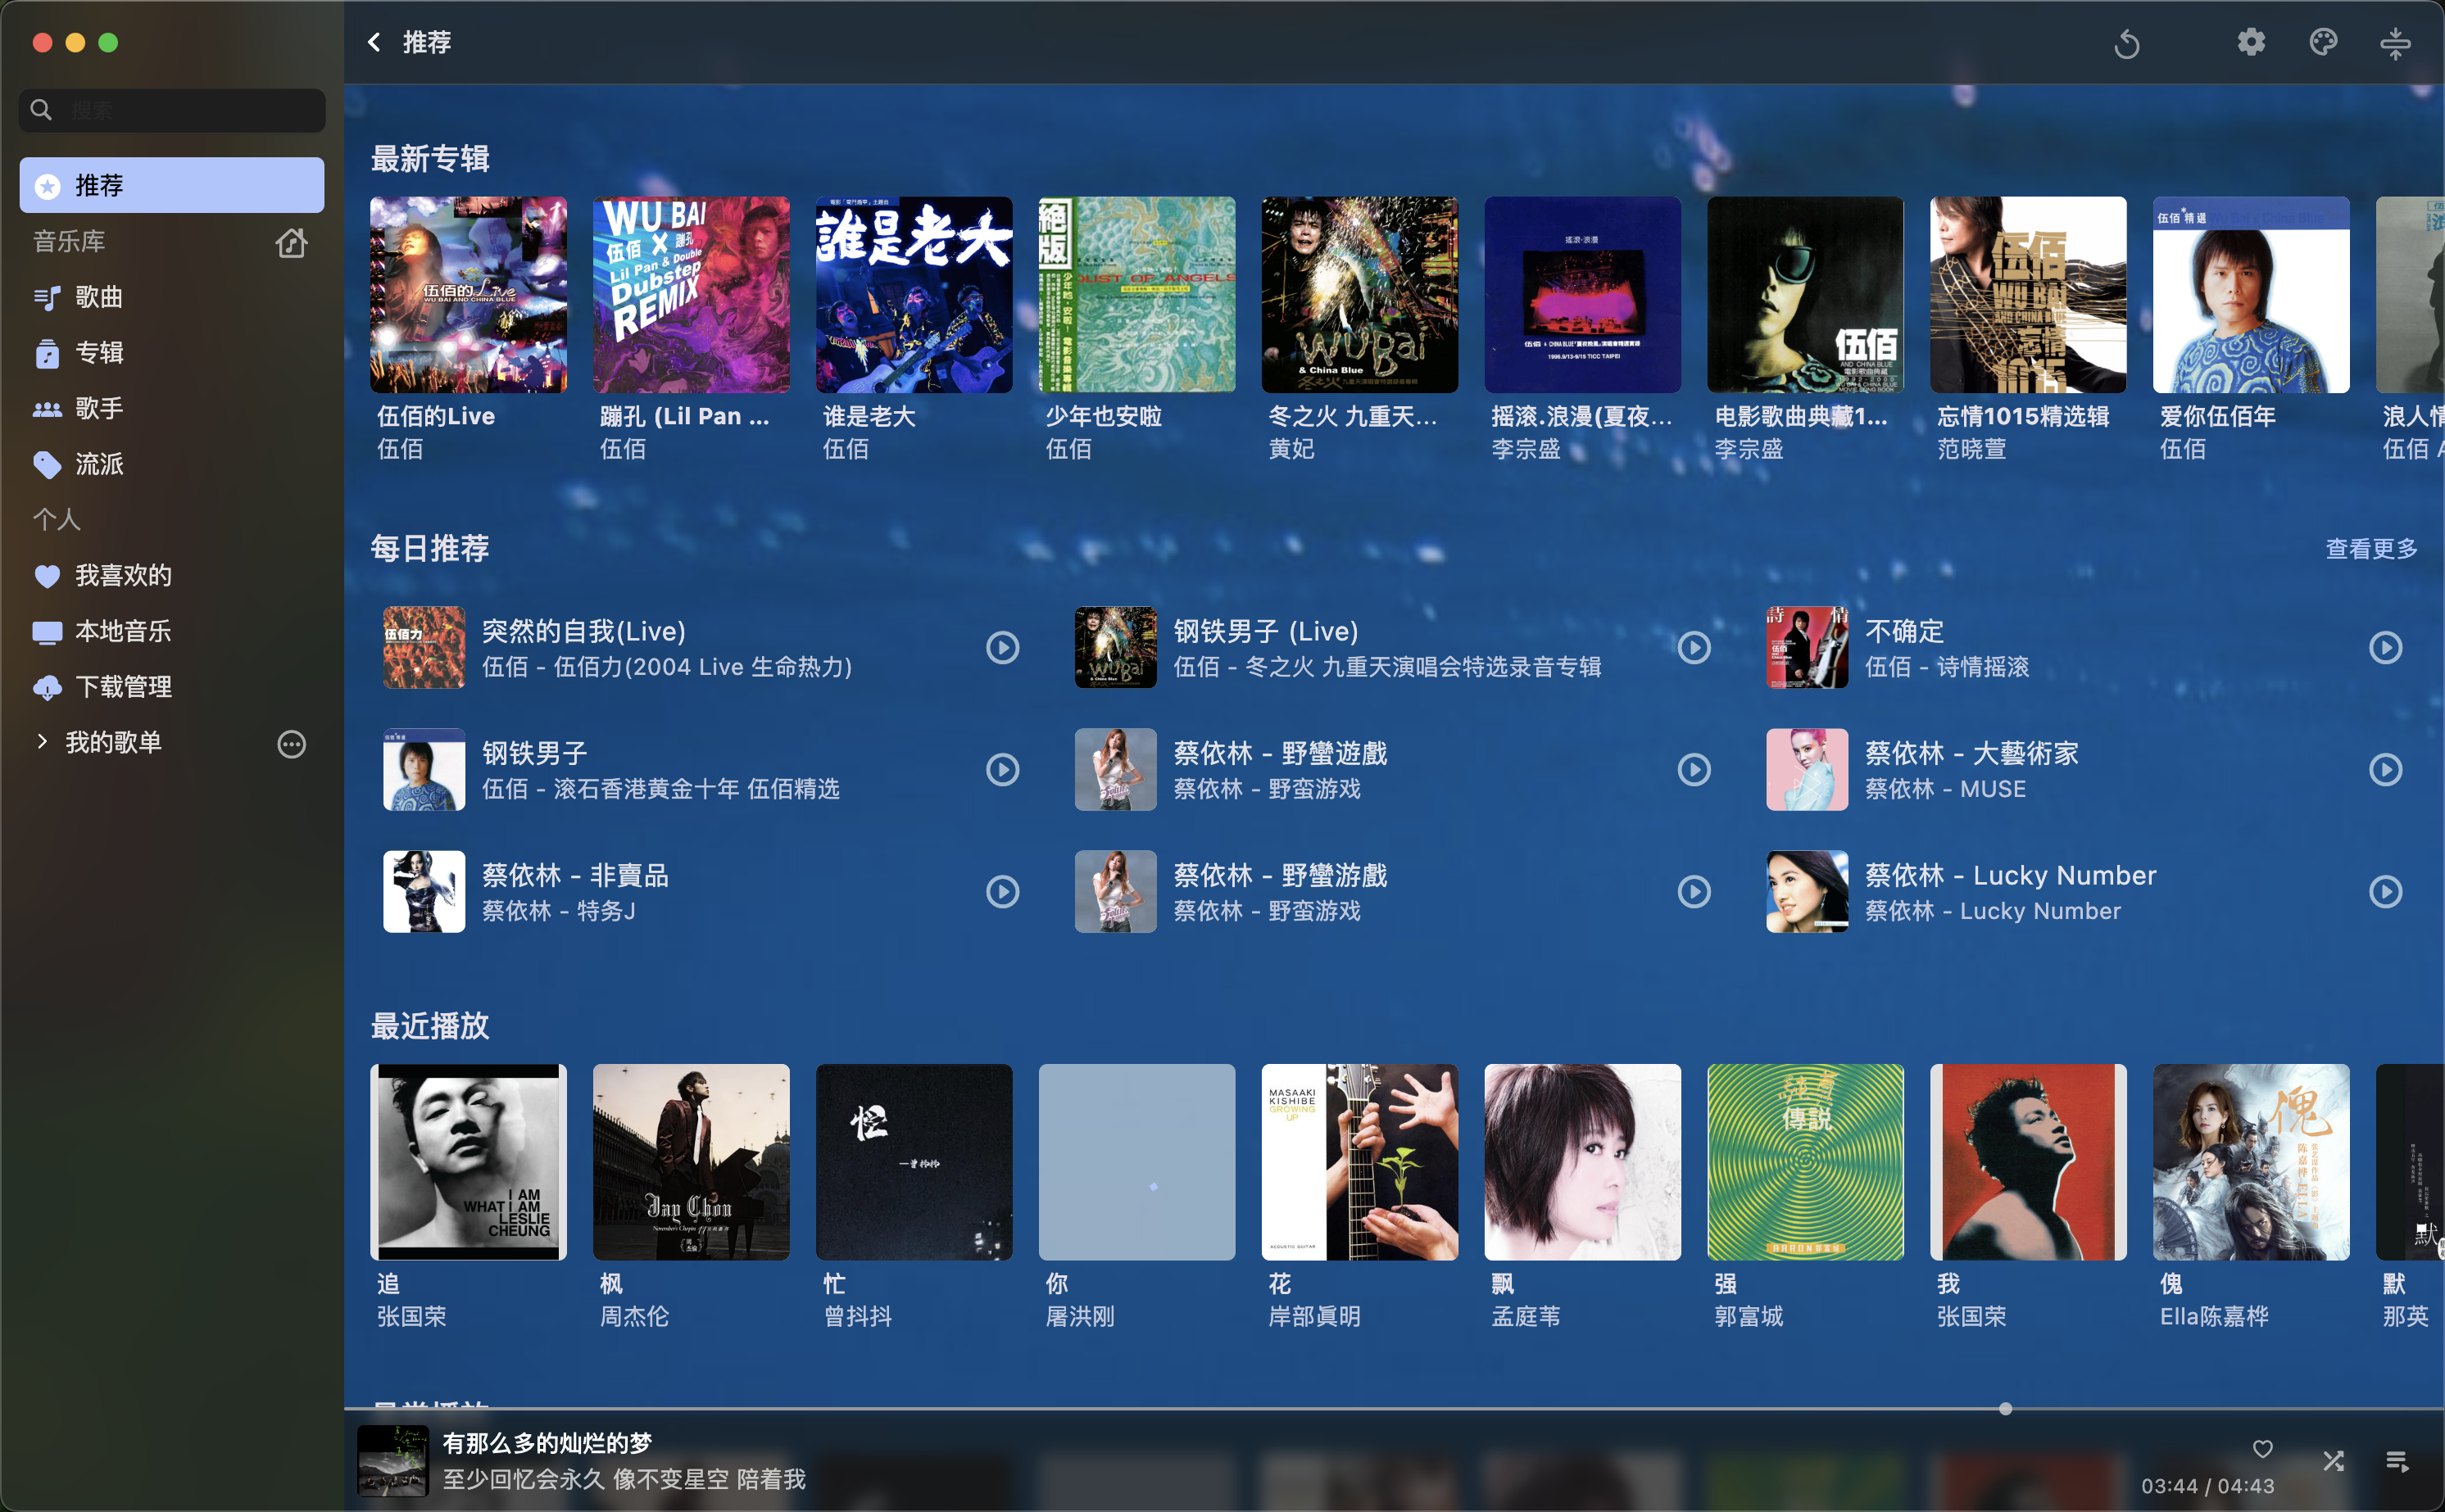2445x1512 pixels.
Task: Open 歌曲 in the sidebar
Action: tap(172, 297)
